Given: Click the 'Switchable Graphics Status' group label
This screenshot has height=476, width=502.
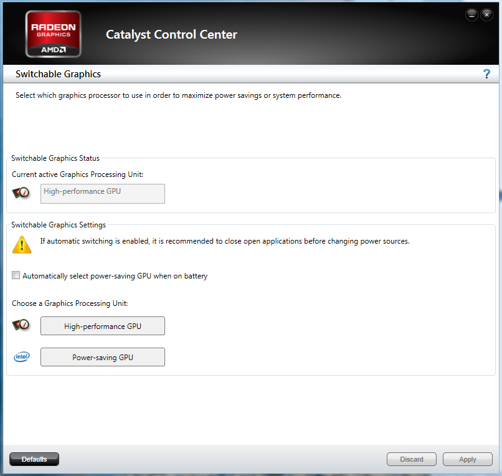Looking at the screenshot, I should coord(55,158).
